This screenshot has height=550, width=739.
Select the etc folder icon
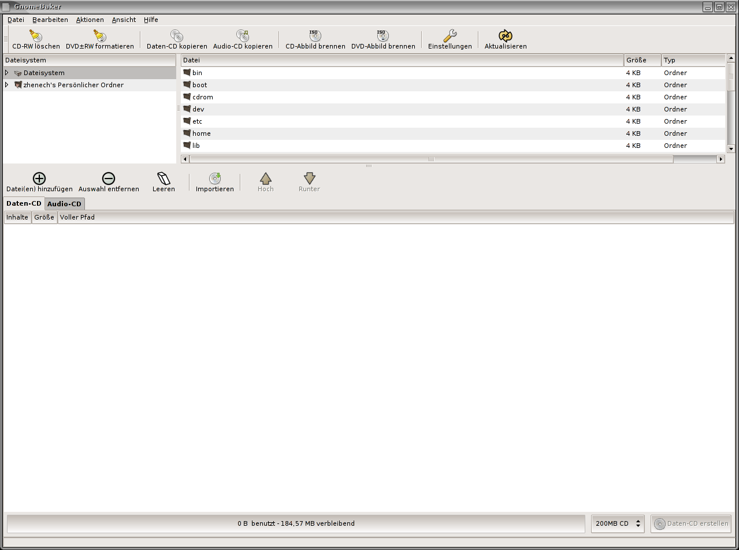point(187,121)
